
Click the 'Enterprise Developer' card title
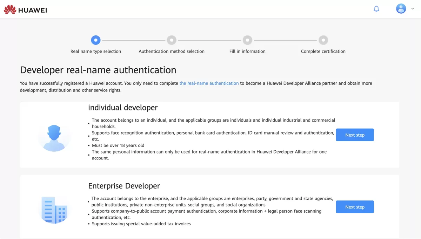pos(124,186)
